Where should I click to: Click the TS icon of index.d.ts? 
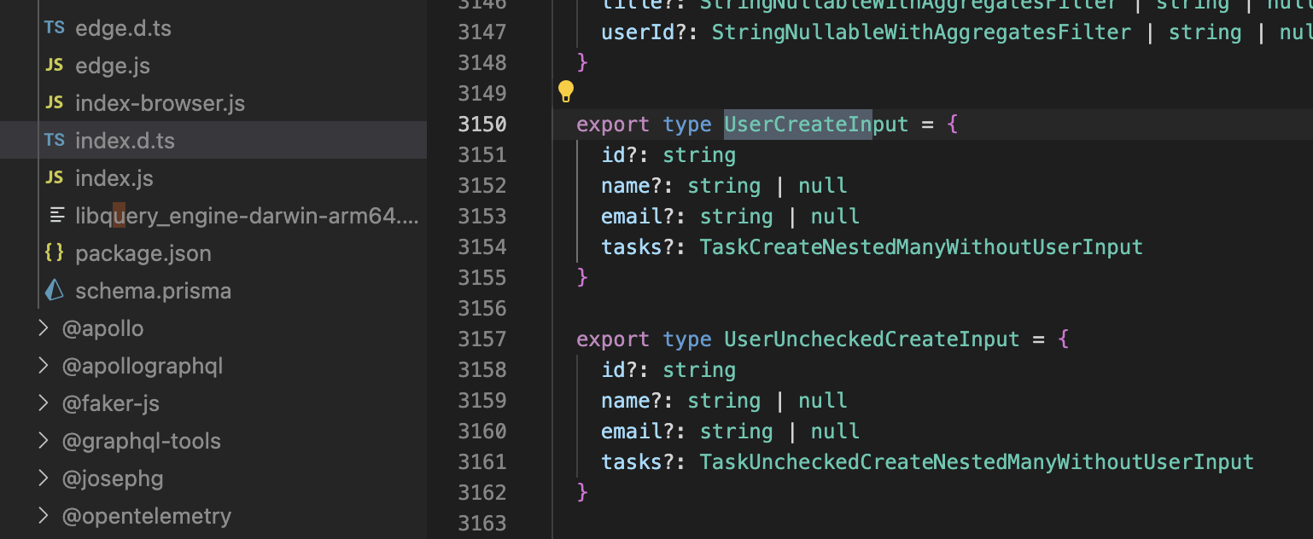pyautogui.click(x=54, y=140)
